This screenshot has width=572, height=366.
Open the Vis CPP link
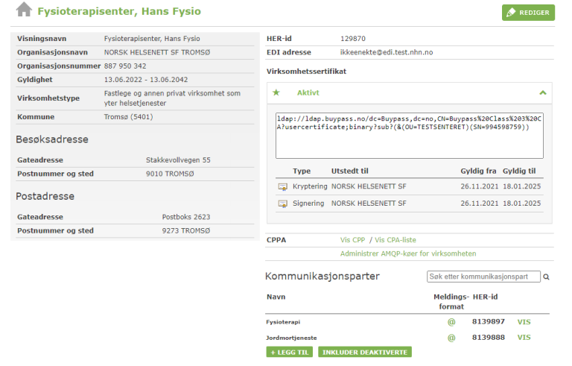355,240
